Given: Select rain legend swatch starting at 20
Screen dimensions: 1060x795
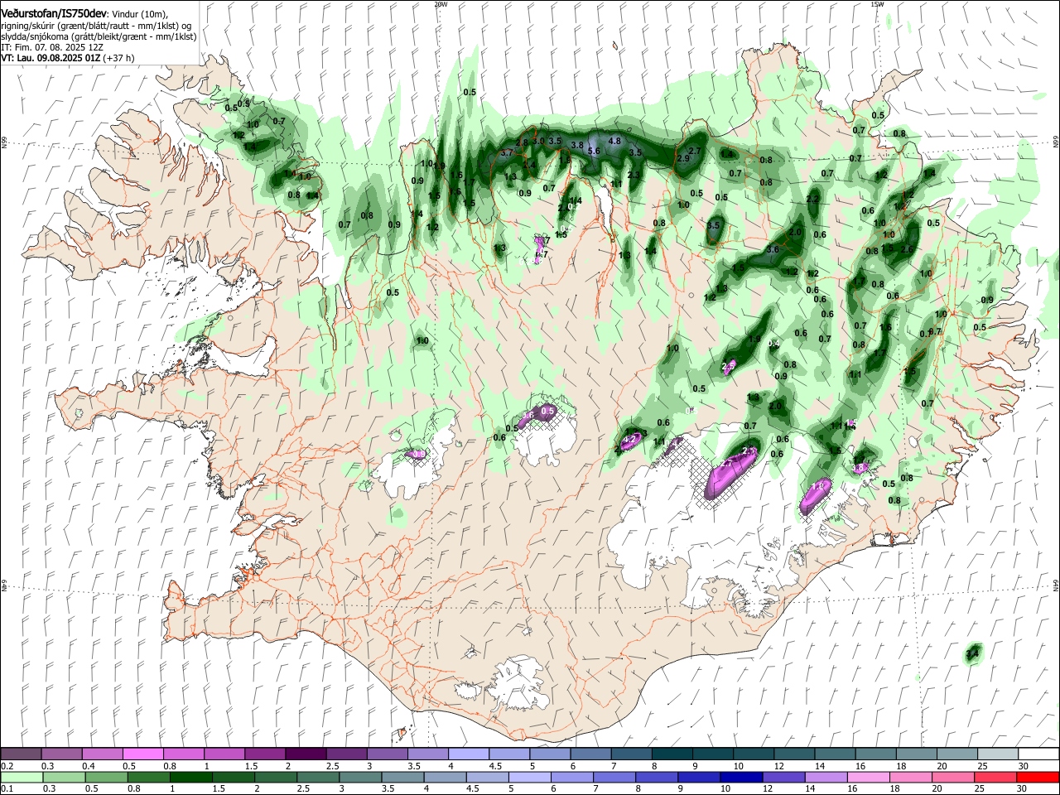Looking at the screenshot, I should tap(952, 777).
